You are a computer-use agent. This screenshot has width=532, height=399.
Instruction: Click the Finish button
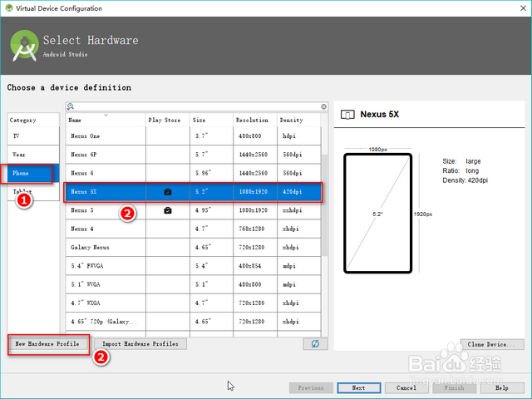pos(455,388)
